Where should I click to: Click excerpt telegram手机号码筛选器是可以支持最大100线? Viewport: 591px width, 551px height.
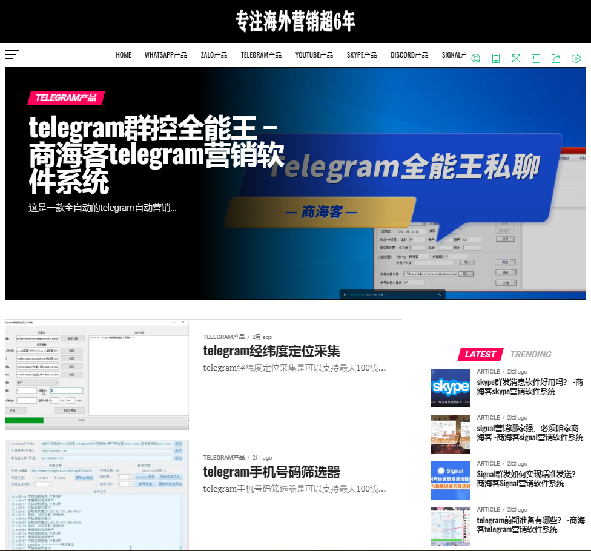(294, 489)
